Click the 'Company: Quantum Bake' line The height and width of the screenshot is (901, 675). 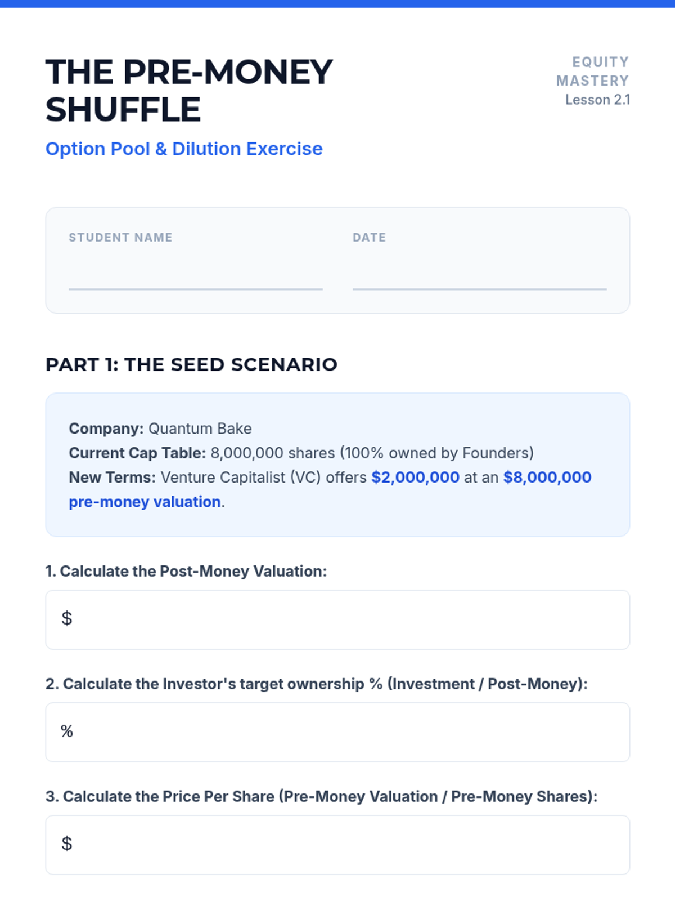point(160,429)
